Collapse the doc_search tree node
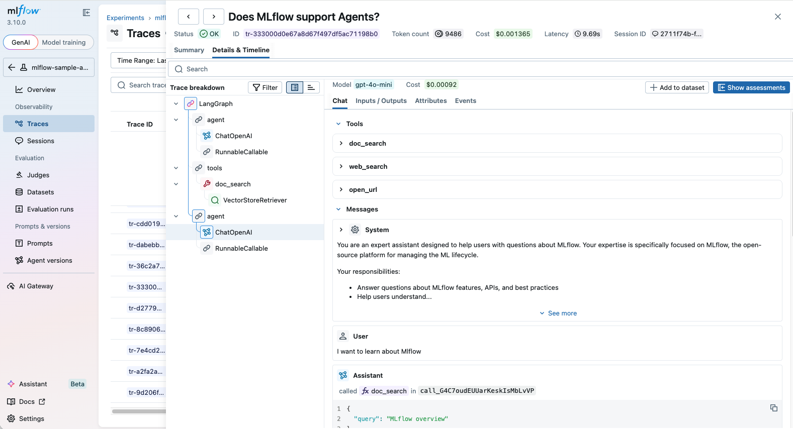This screenshot has height=429, width=793. click(176, 184)
